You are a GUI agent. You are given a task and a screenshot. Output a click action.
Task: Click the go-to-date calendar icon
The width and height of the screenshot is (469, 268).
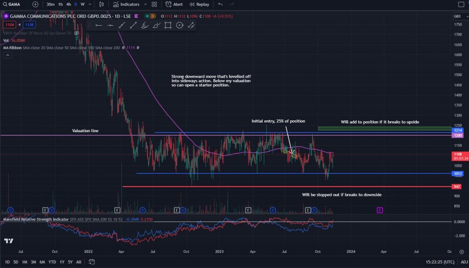pos(92,262)
